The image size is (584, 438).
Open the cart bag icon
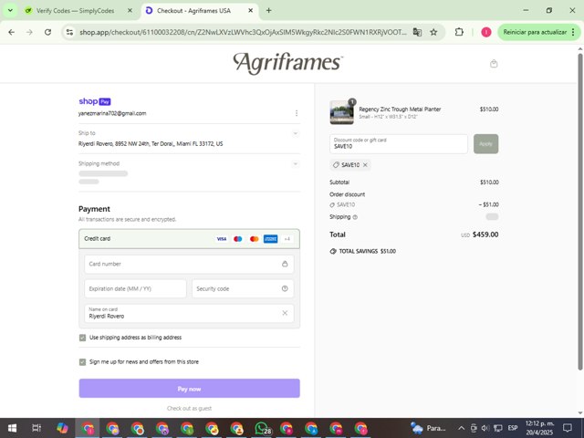[494, 64]
